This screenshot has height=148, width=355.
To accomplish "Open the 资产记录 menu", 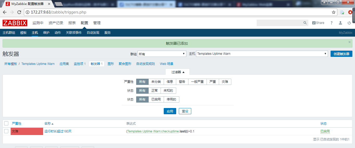I will point(56,23).
